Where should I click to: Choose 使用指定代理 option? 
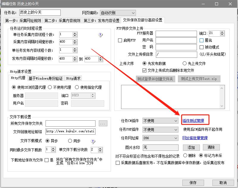tap(77, 87)
